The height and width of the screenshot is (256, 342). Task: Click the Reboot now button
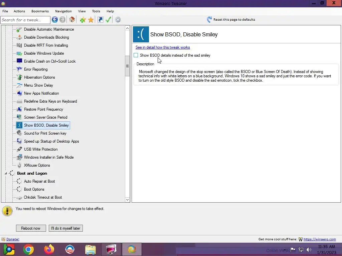(31, 228)
